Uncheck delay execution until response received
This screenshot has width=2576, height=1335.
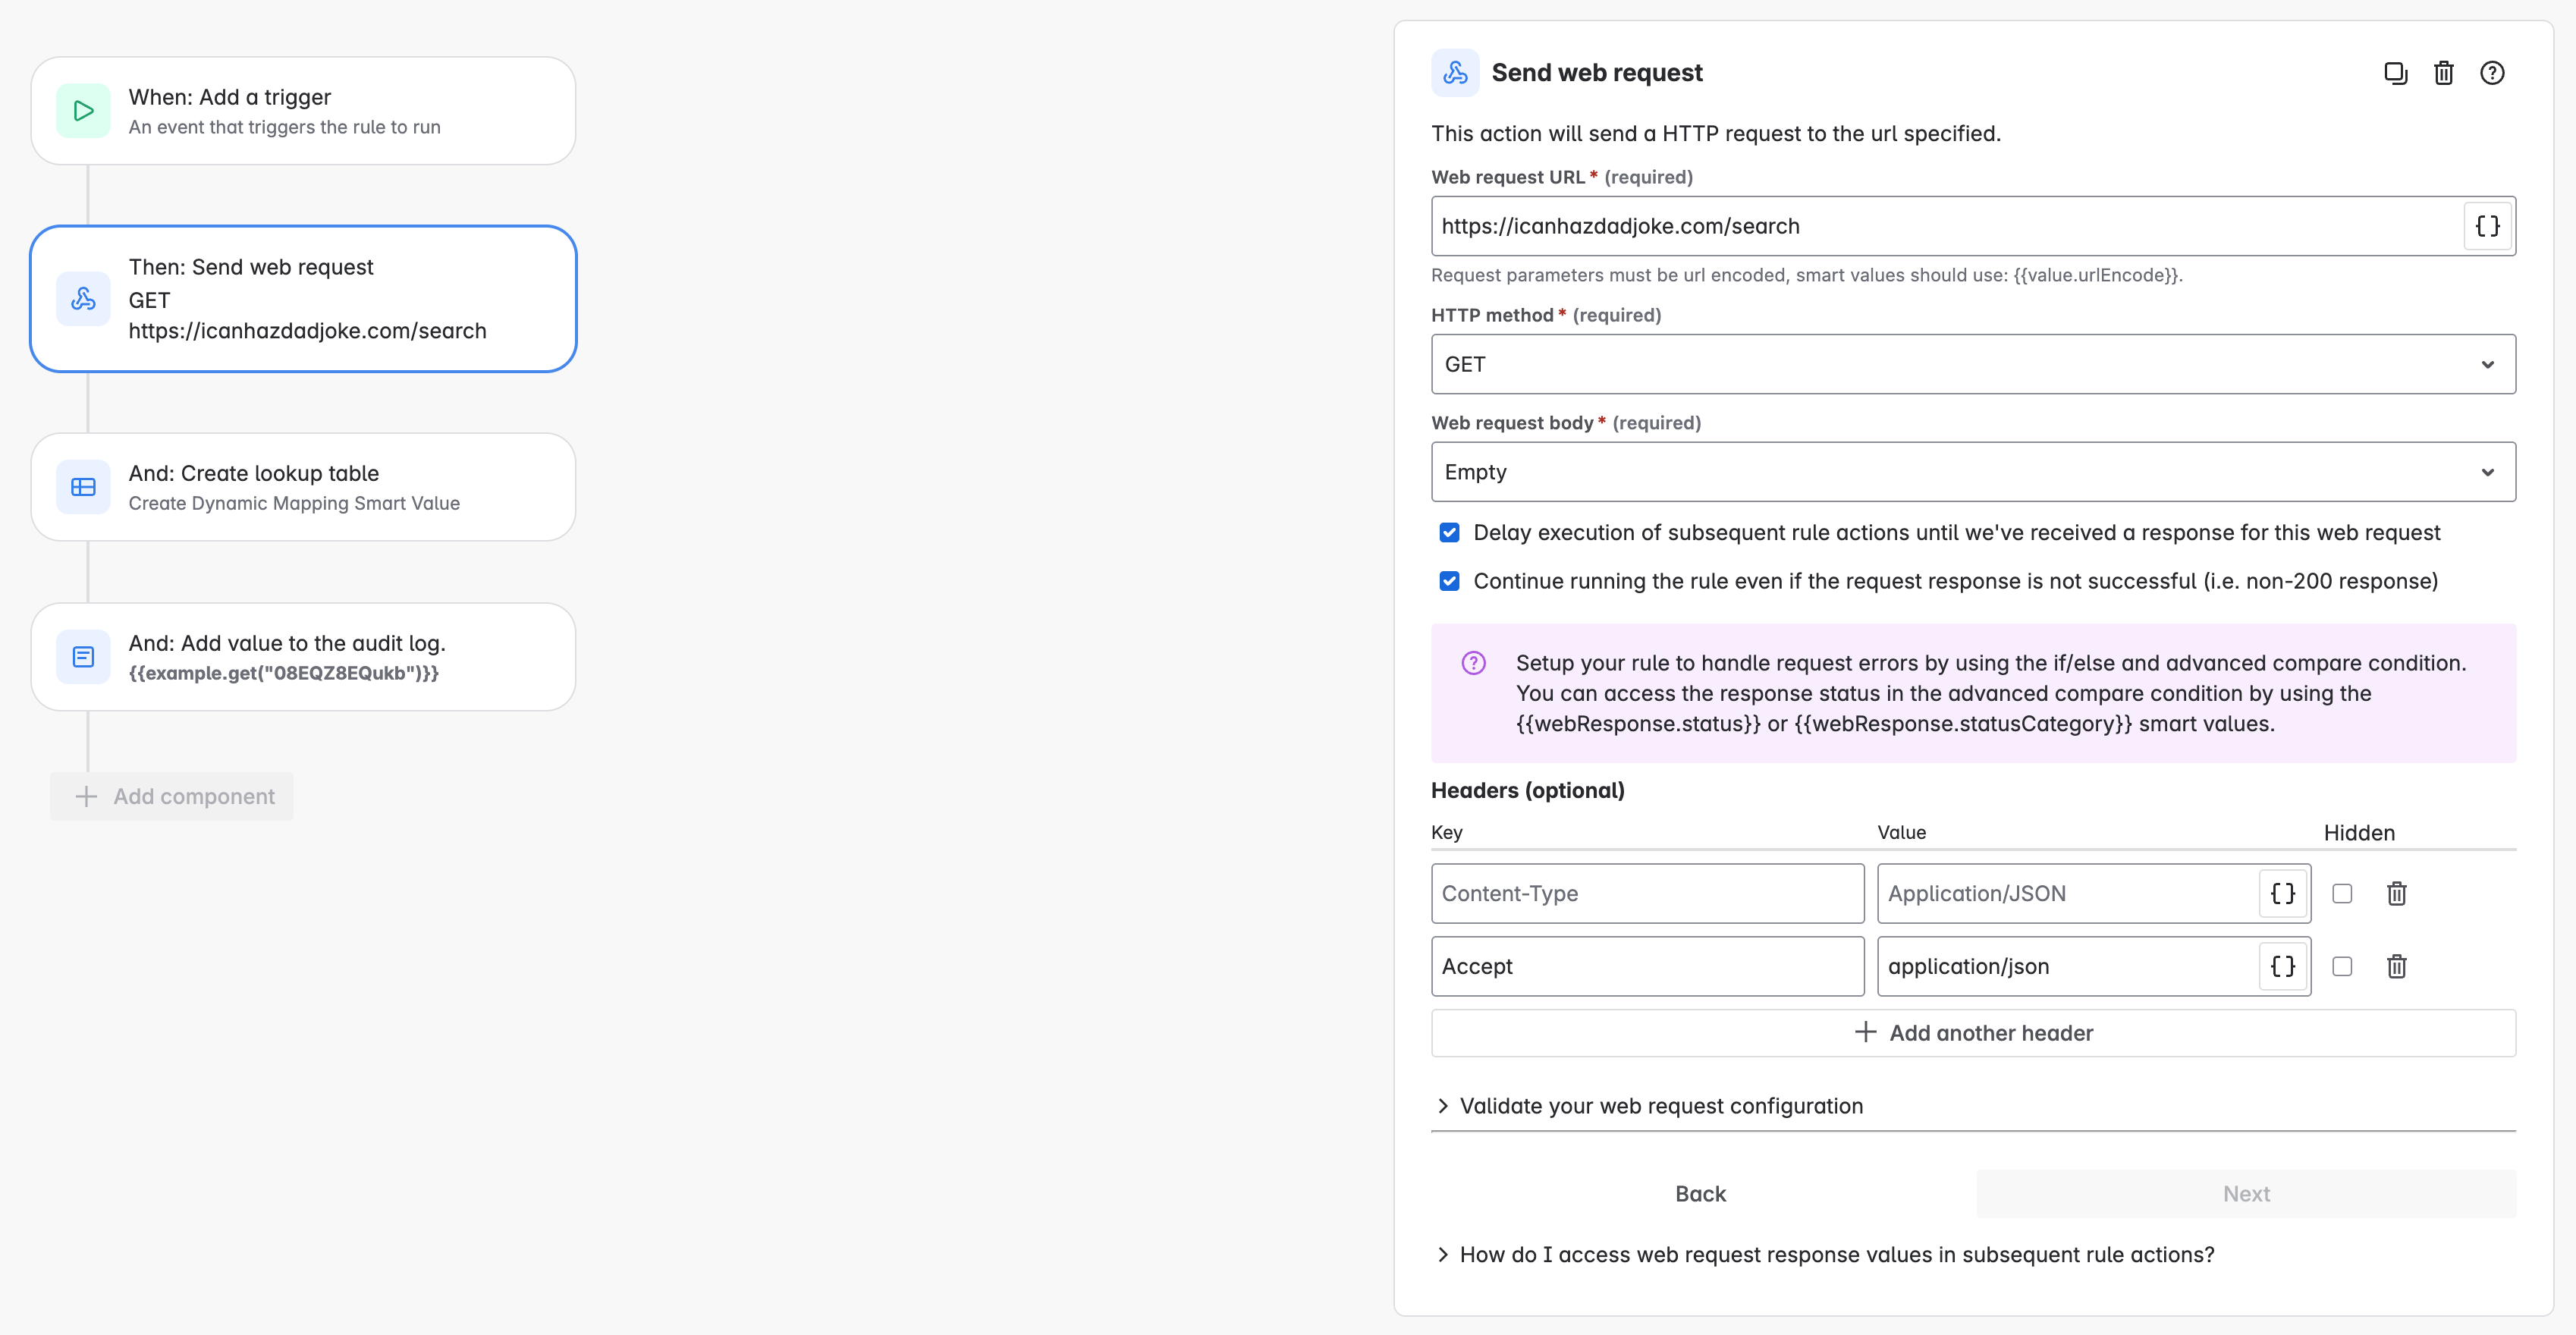point(1449,532)
